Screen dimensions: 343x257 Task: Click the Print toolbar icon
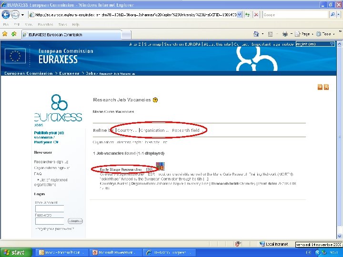point(285,34)
